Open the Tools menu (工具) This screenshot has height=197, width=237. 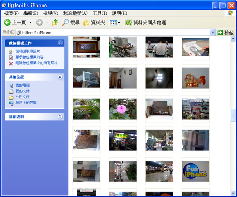tap(100, 13)
